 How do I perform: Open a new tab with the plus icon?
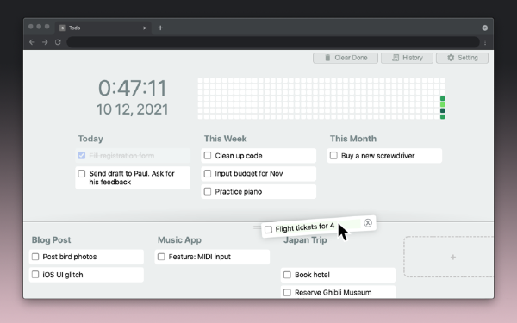160,28
